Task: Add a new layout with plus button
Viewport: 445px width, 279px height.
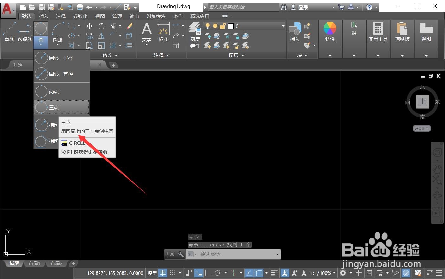Action: tap(73, 263)
